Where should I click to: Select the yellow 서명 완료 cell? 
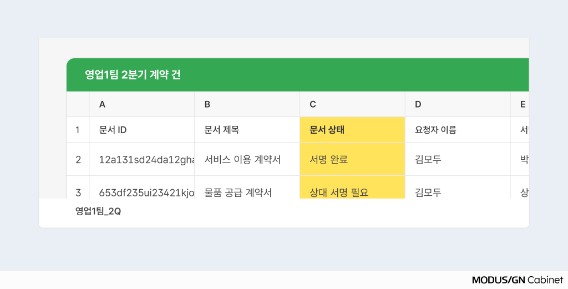352,159
